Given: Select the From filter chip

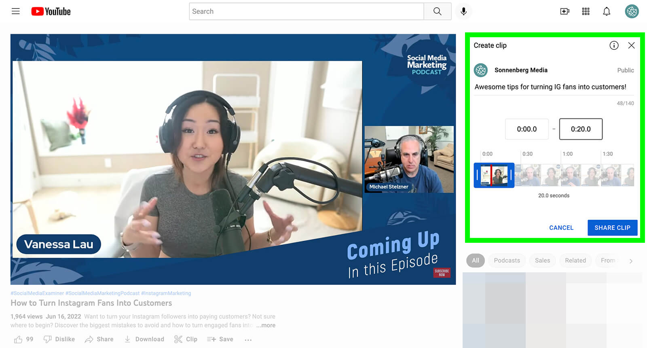Looking at the screenshot, I should [x=608, y=261].
